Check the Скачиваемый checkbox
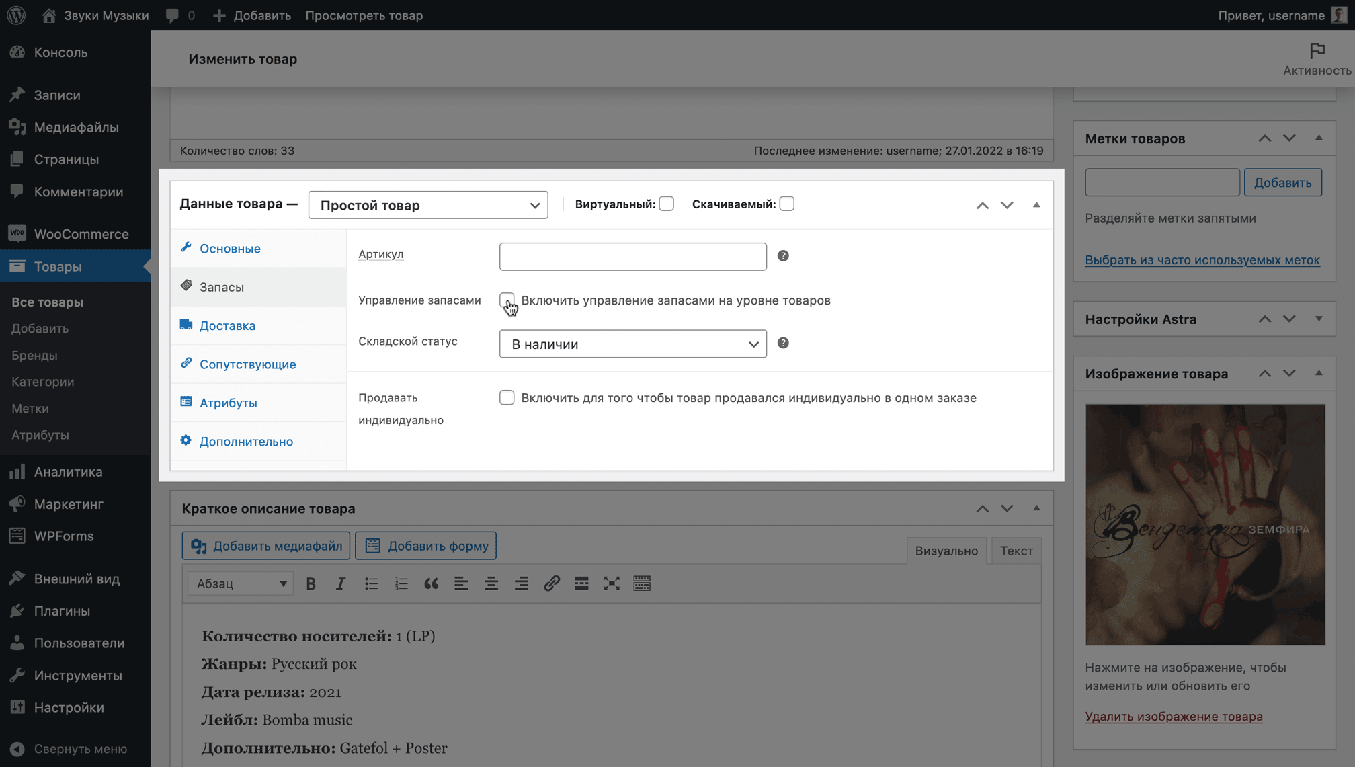The height and width of the screenshot is (767, 1355). (x=786, y=204)
